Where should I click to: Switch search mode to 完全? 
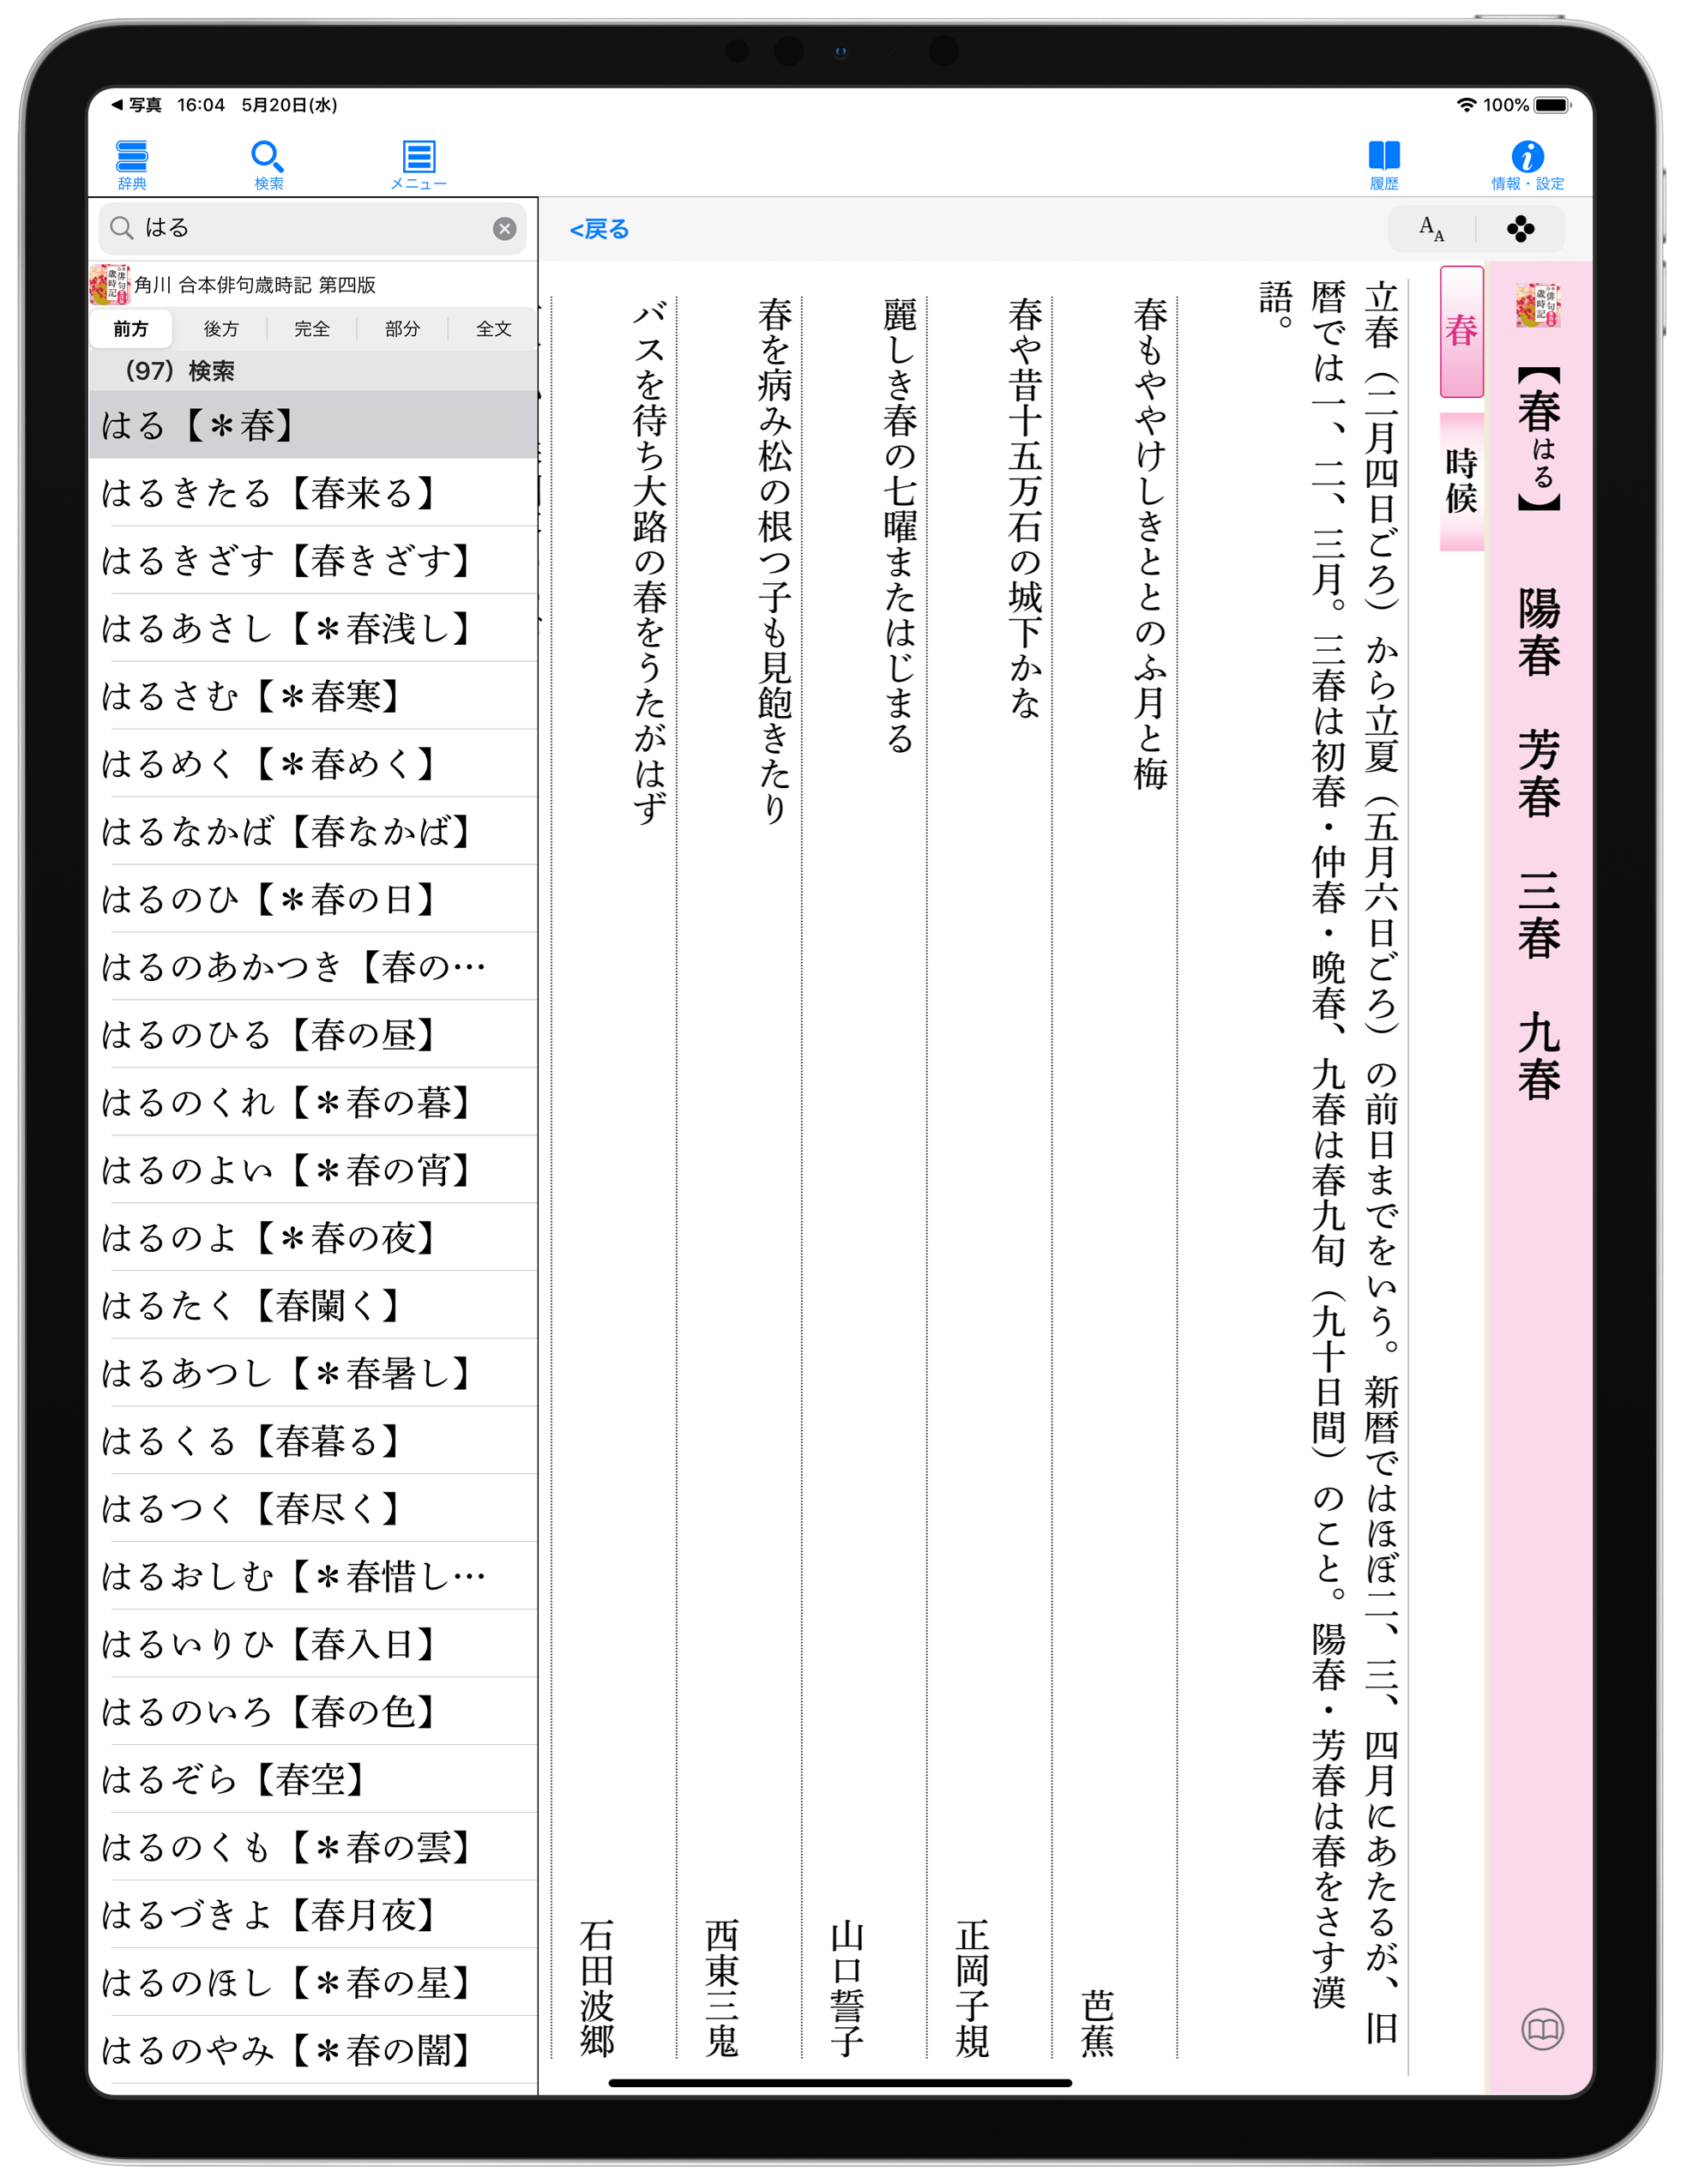312,329
